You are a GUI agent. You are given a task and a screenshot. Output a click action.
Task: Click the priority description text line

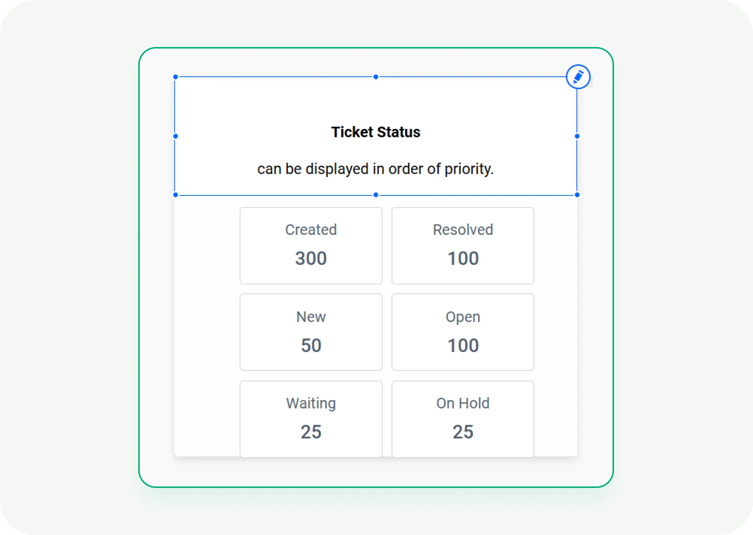[376, 169]
